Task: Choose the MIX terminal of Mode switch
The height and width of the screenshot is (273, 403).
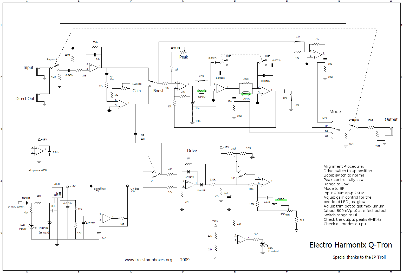Action: point(332,122)
